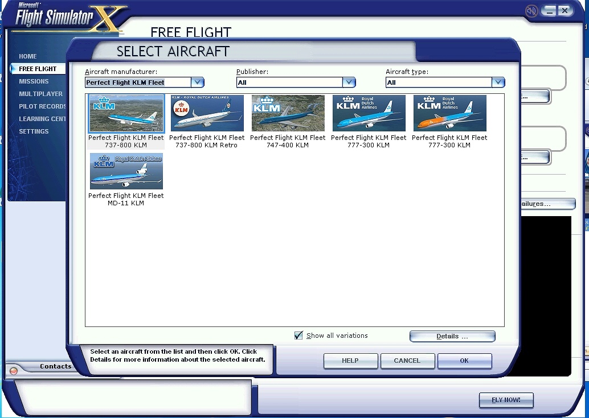The width and height of the screenshot is (589, 418).
Task: Open the Aircraft type dropdown arrow
Action: (498, 82)
